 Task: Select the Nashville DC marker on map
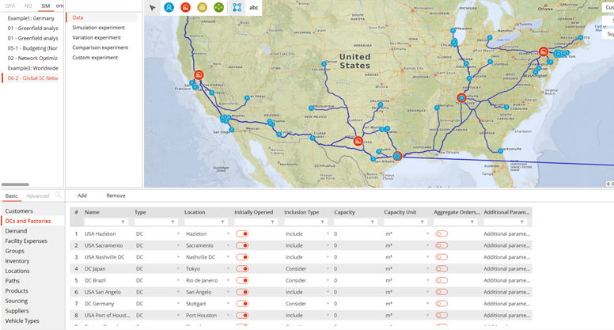coord(461,98)
